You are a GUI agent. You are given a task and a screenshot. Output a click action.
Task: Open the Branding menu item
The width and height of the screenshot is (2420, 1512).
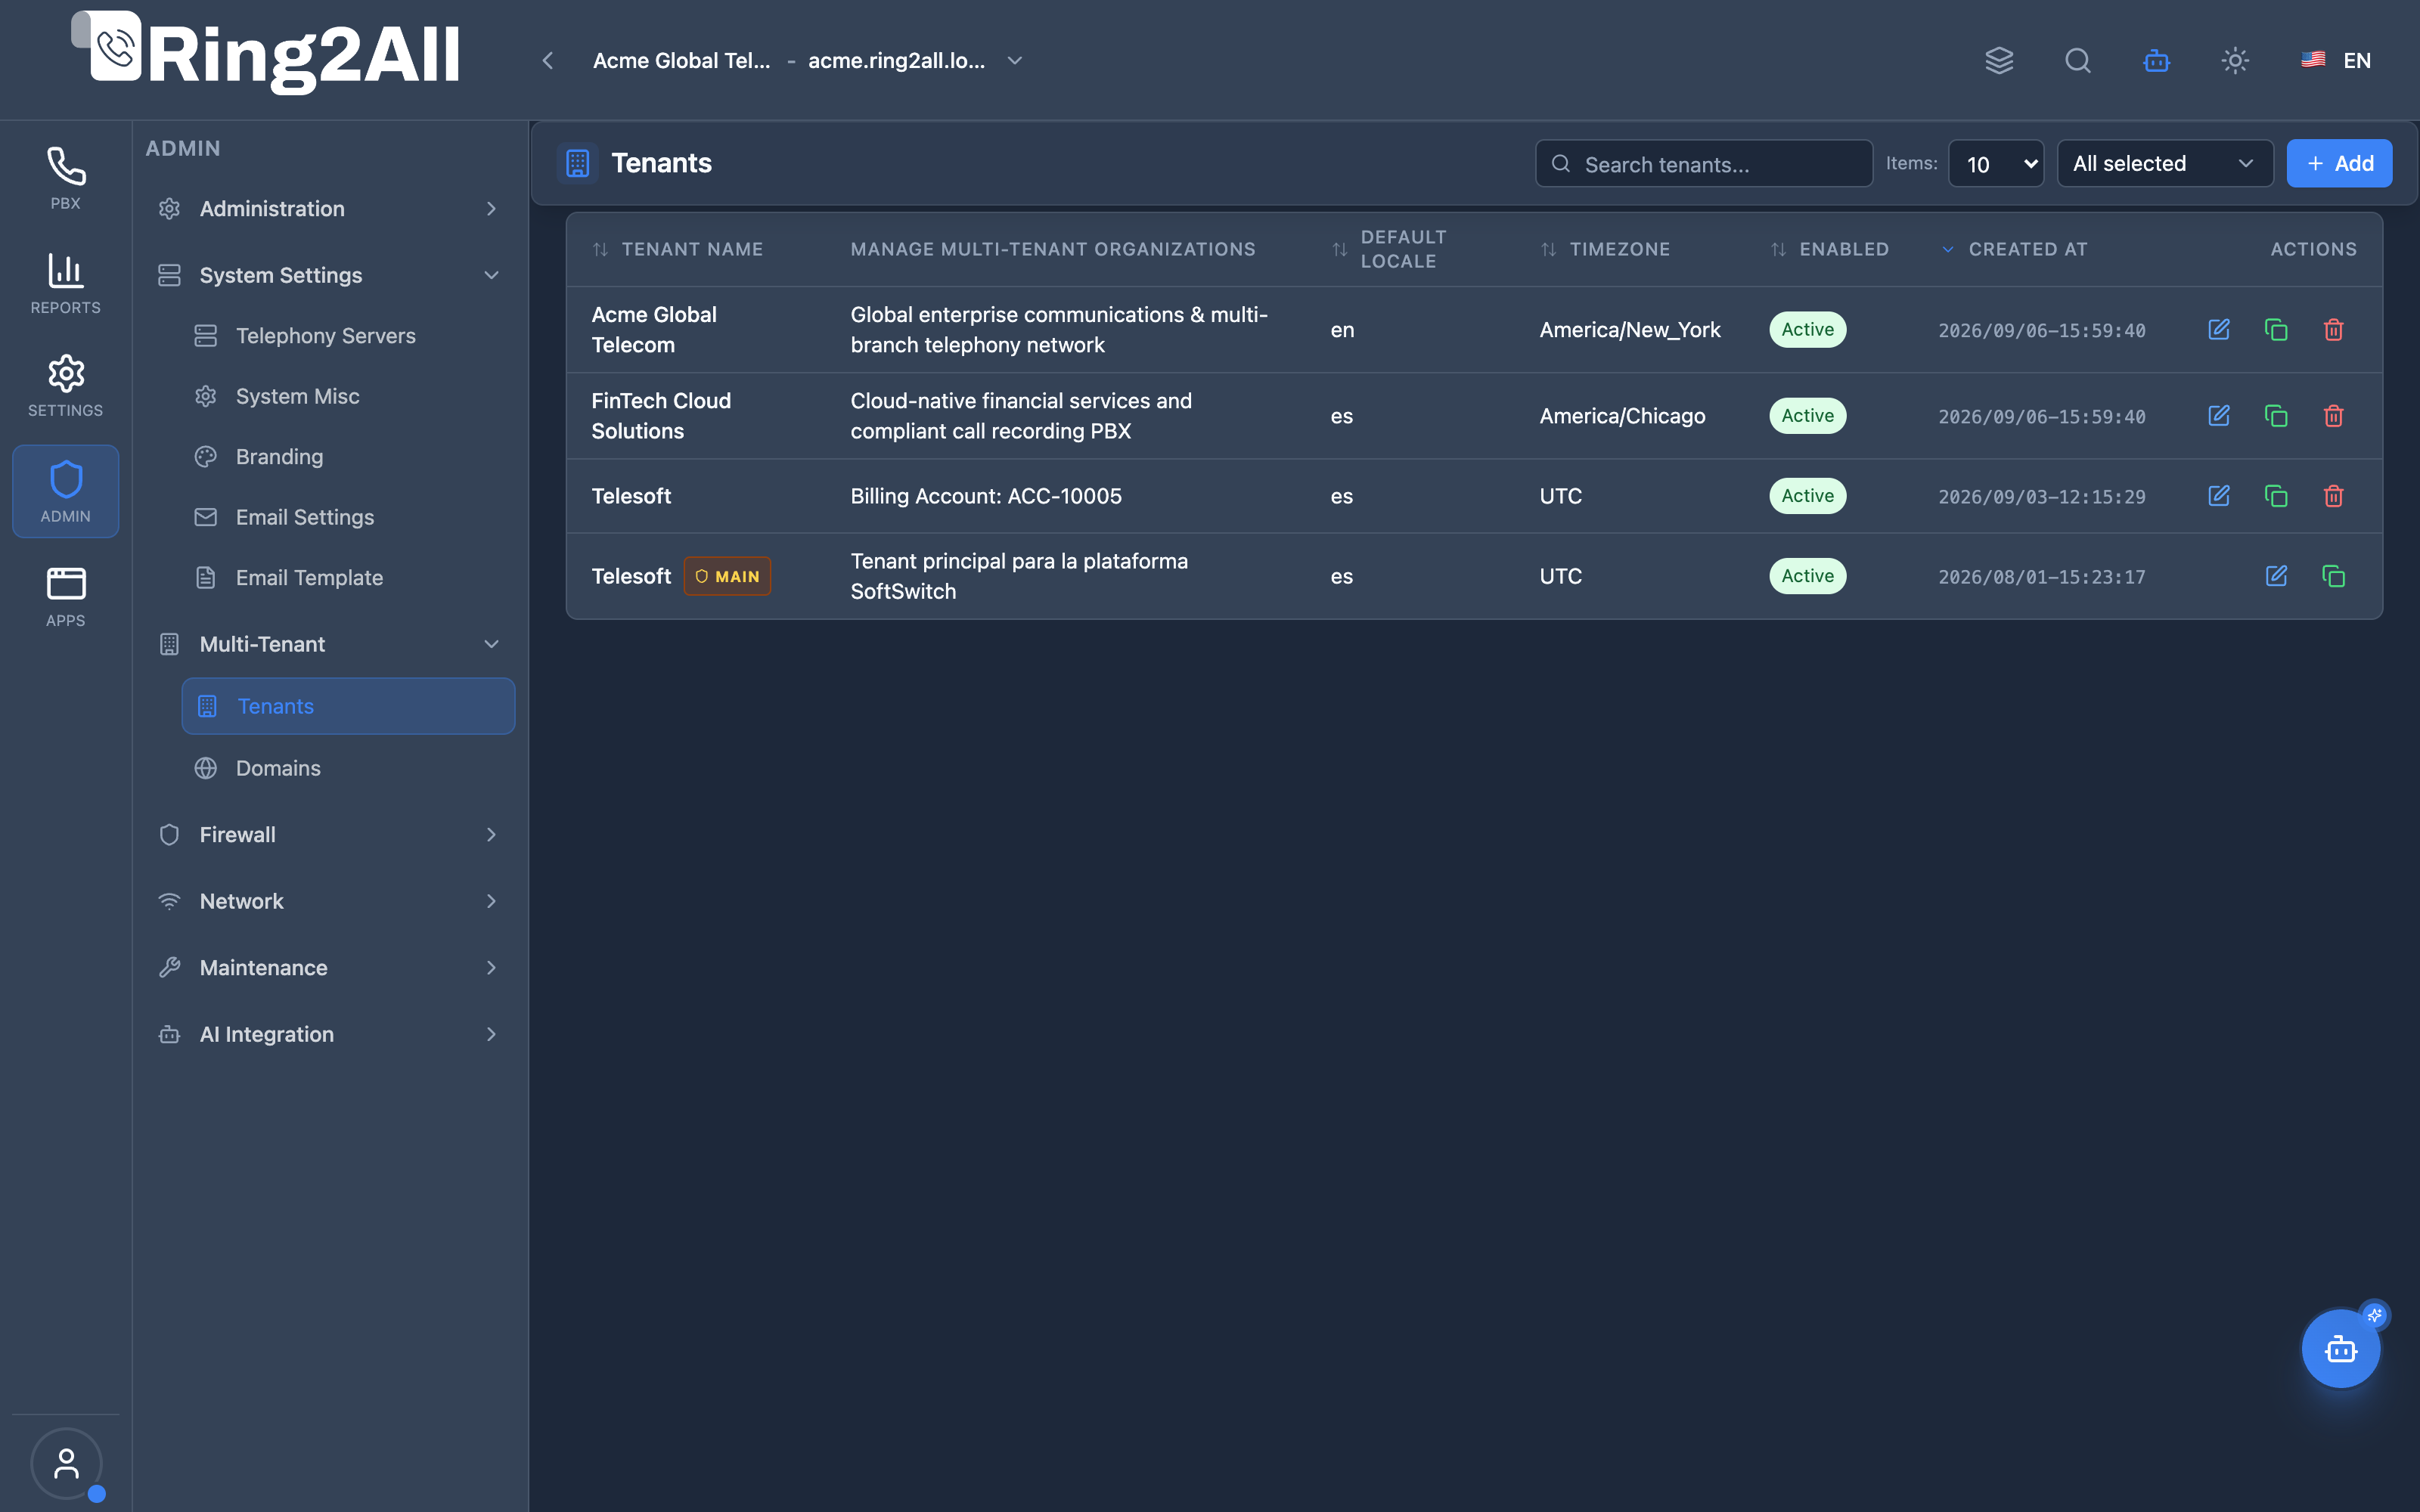pos(348,457)
